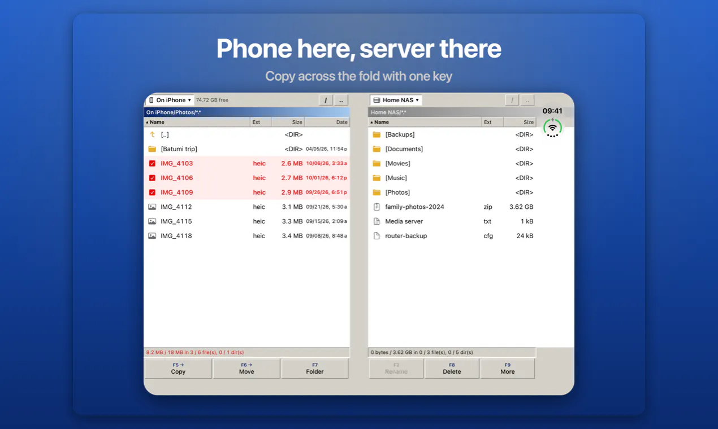The width and height of the screenshot is (718, 429).
Task: Go to root with left panel slash button
Action: pyautogui.click(x=326, y=100)
